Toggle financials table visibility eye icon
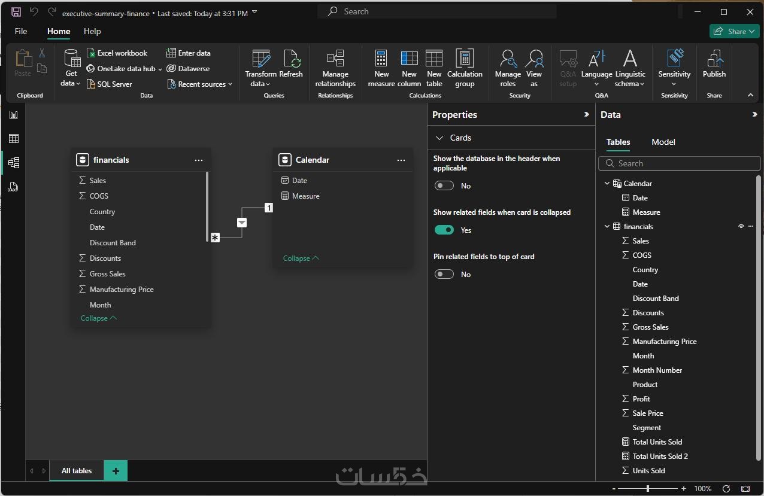 click(741, 226)
